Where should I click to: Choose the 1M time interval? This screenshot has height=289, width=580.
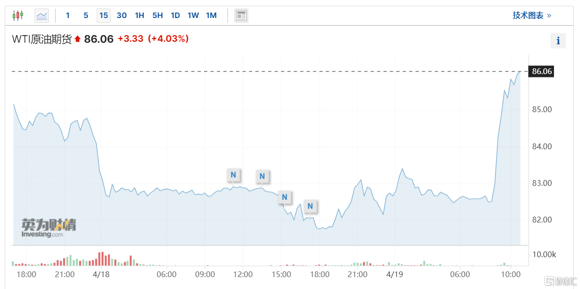tap(211, 16)
